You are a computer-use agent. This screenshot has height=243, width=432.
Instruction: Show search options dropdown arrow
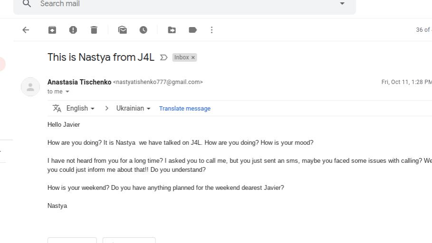point(342,4)
